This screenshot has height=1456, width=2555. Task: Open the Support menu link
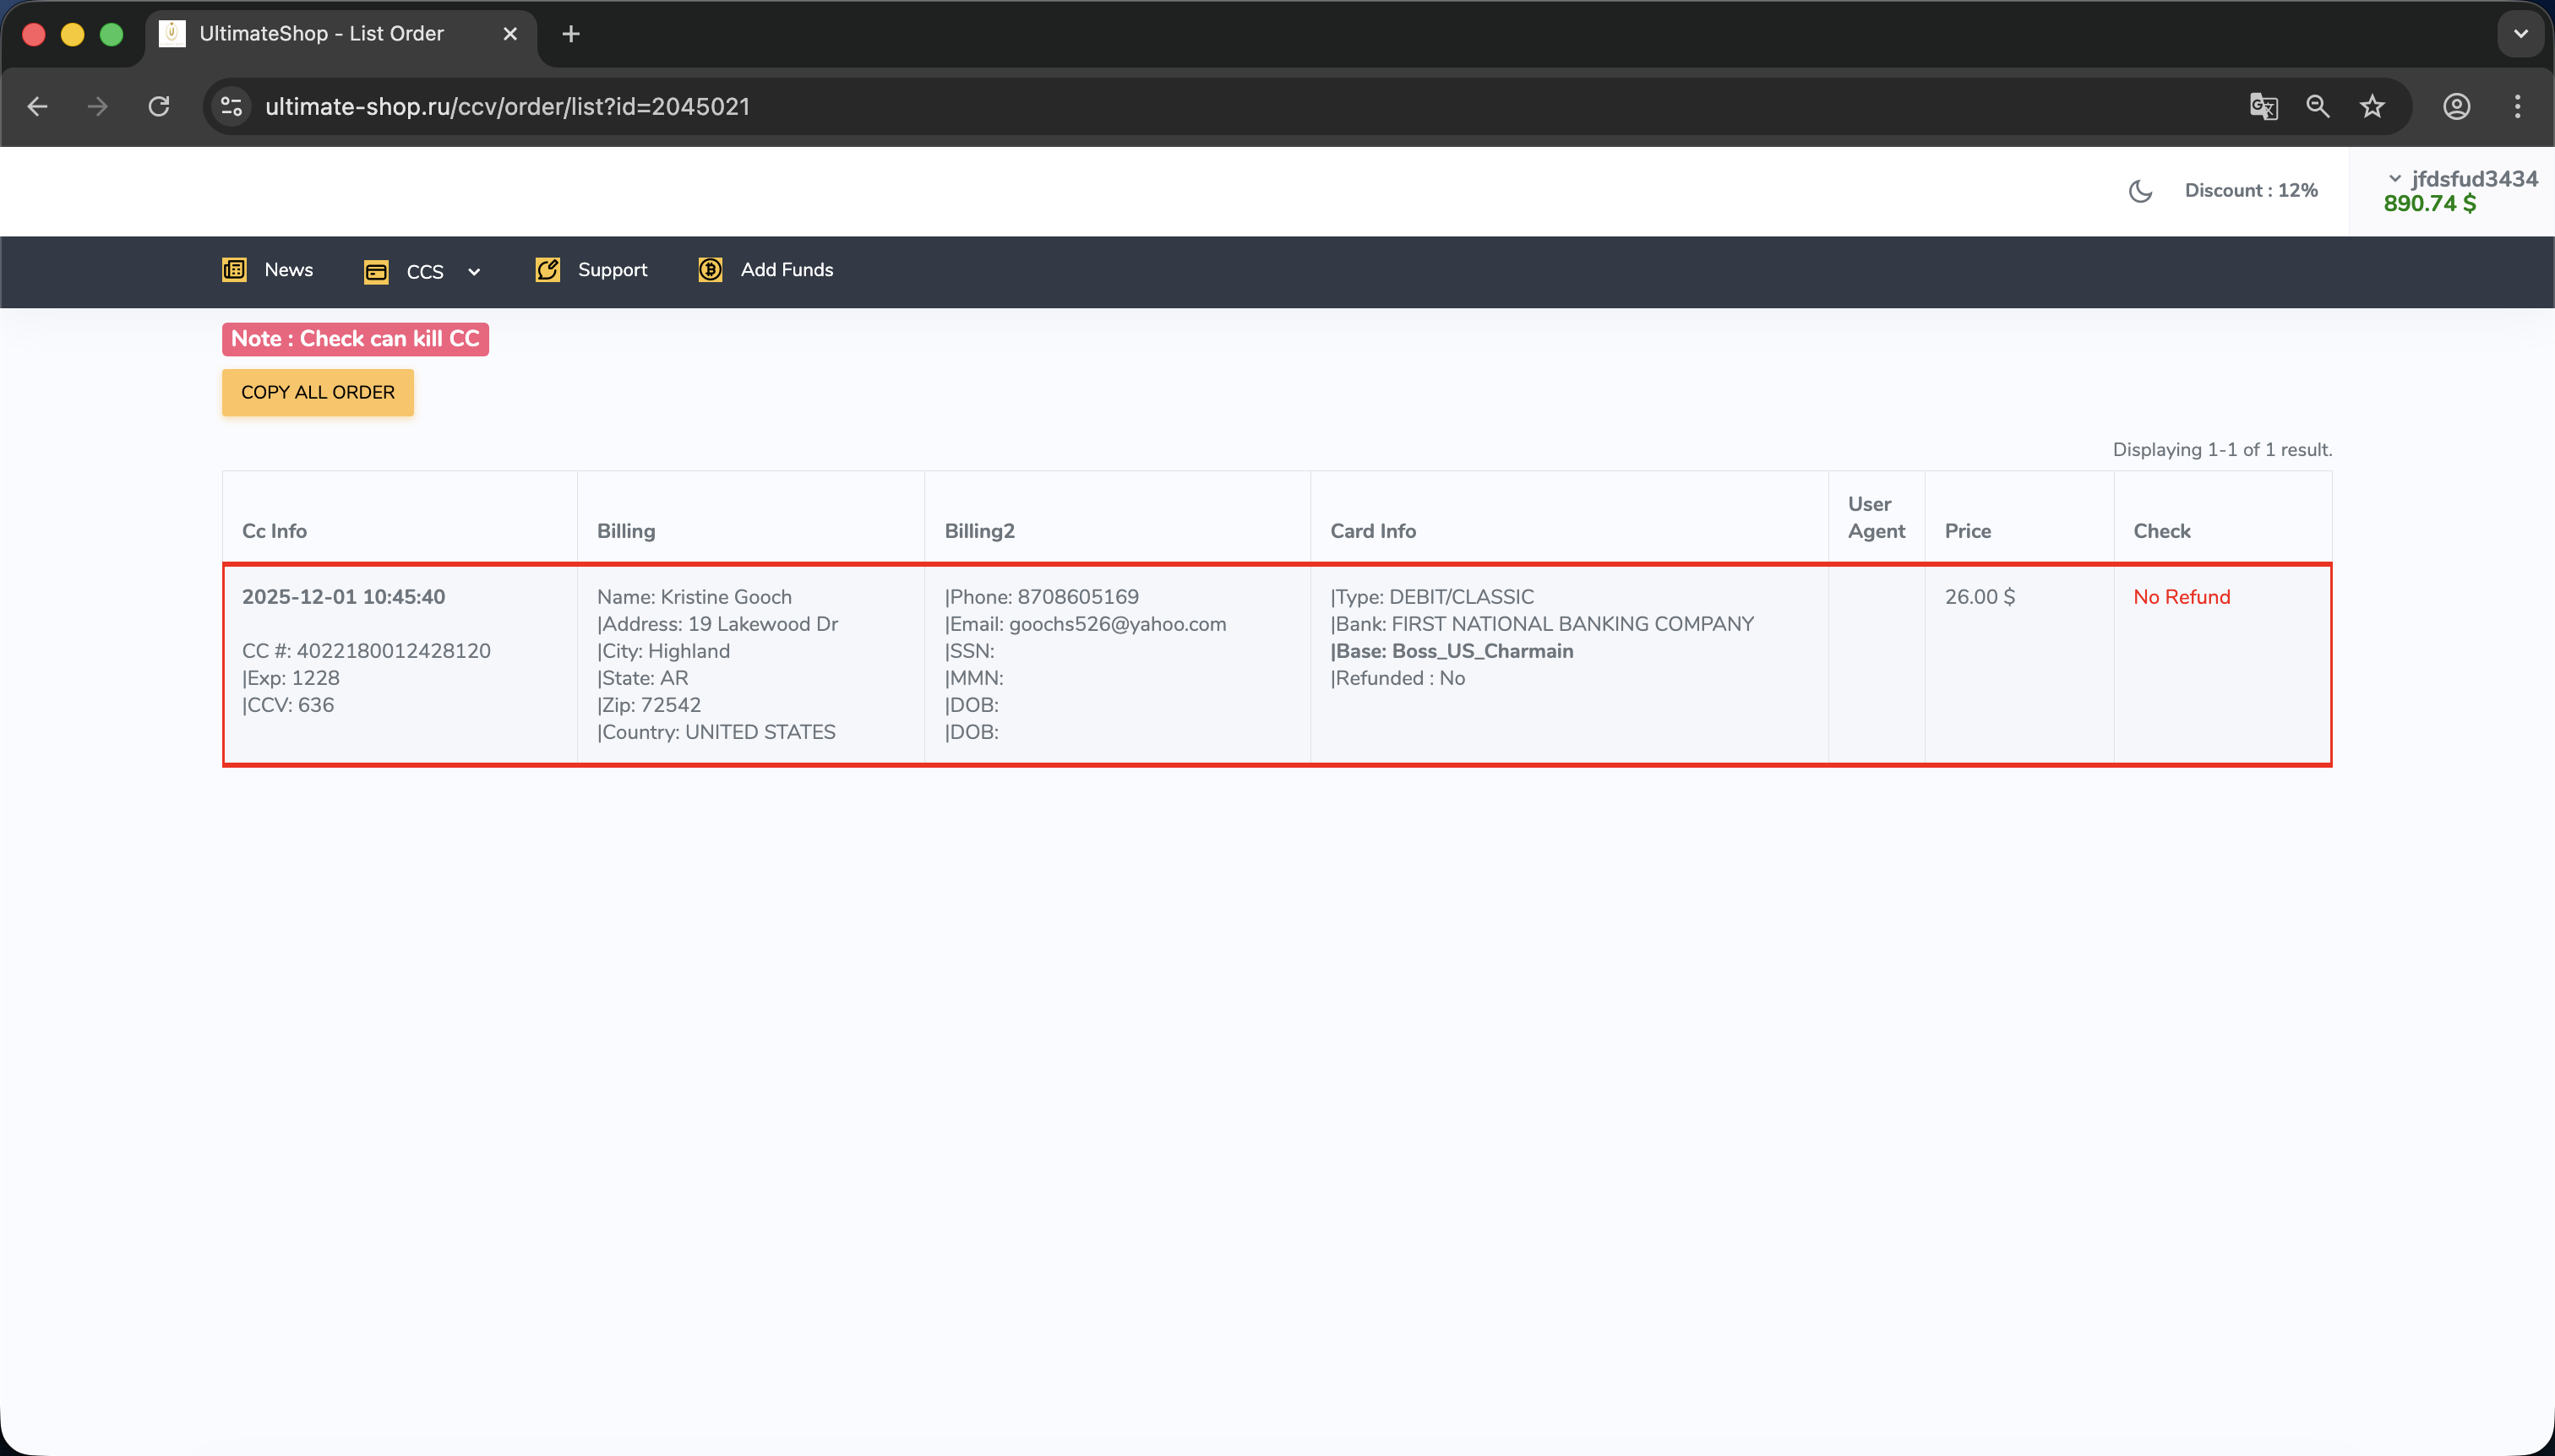[613, 269]
